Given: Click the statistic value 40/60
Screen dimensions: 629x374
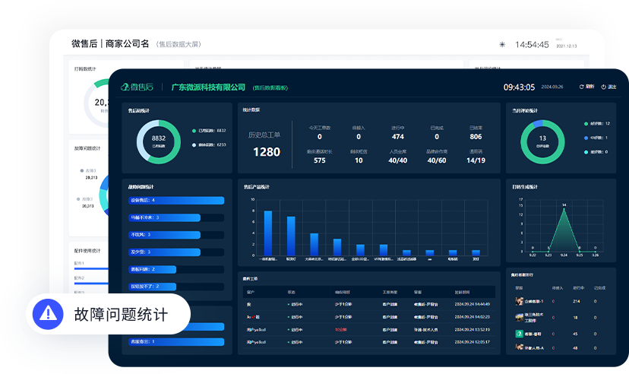Looking at the screenshot, I should (437, 160).
